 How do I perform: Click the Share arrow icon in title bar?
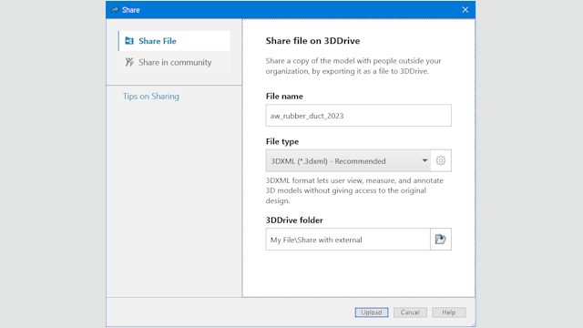pos(115,10)
